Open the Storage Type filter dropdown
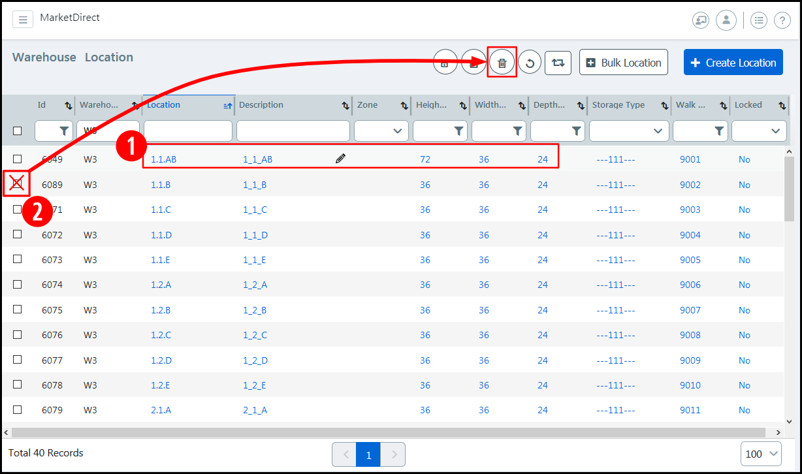Image resolution: width=802 pixels, height=474 pixels. [x=658, y=131]
